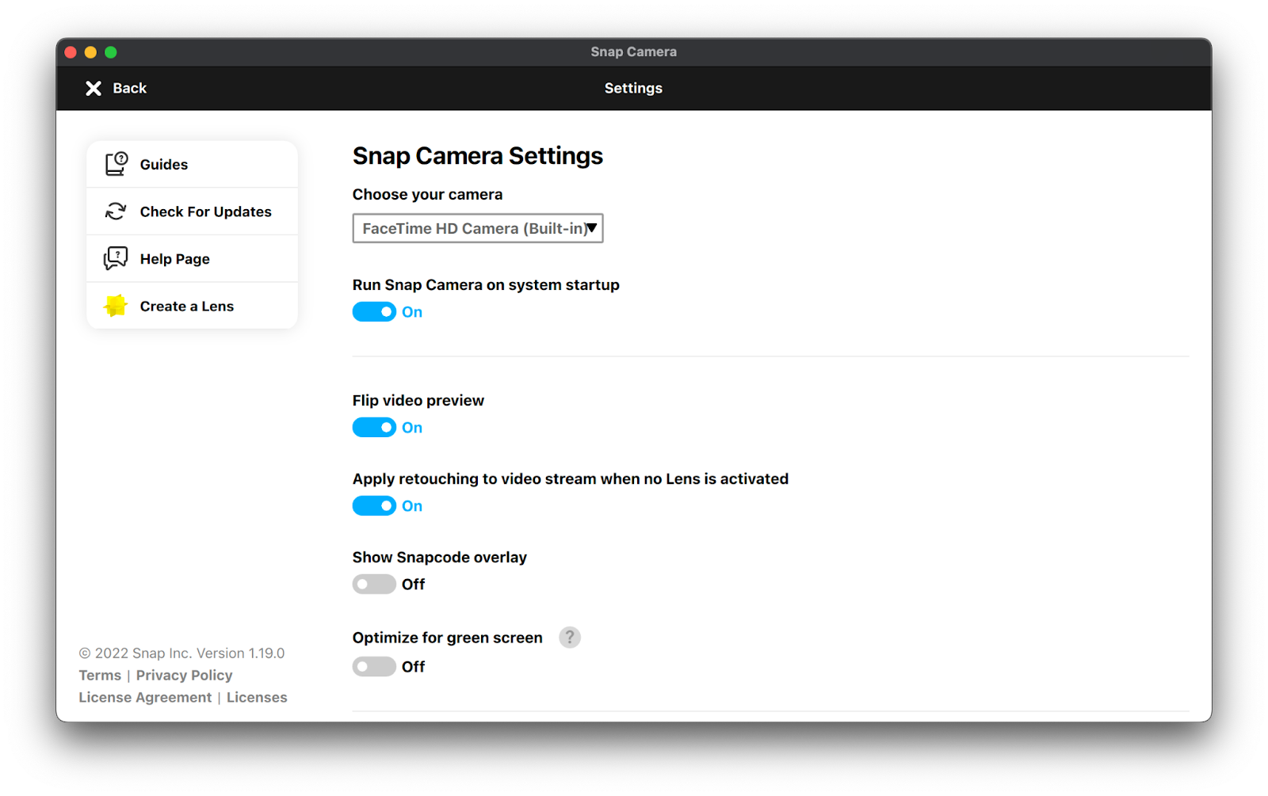Click the X icon beside Back

(x=94, y=88)
